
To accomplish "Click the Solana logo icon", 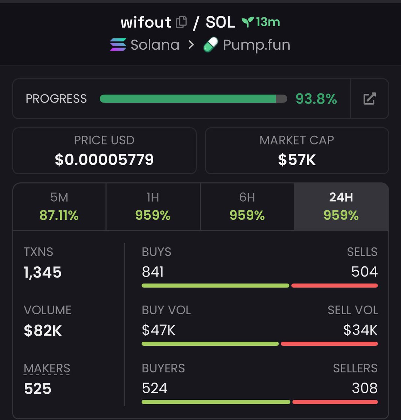I will pos(118,45).
